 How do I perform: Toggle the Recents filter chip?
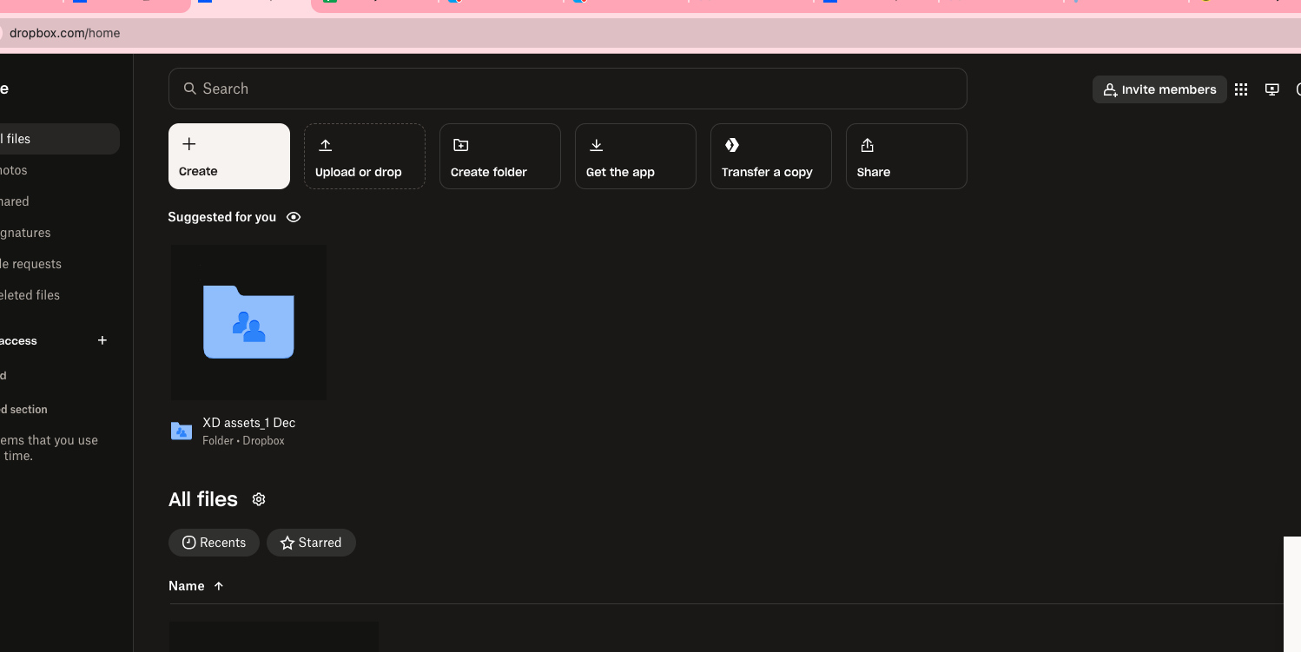(x=214, y=543)
